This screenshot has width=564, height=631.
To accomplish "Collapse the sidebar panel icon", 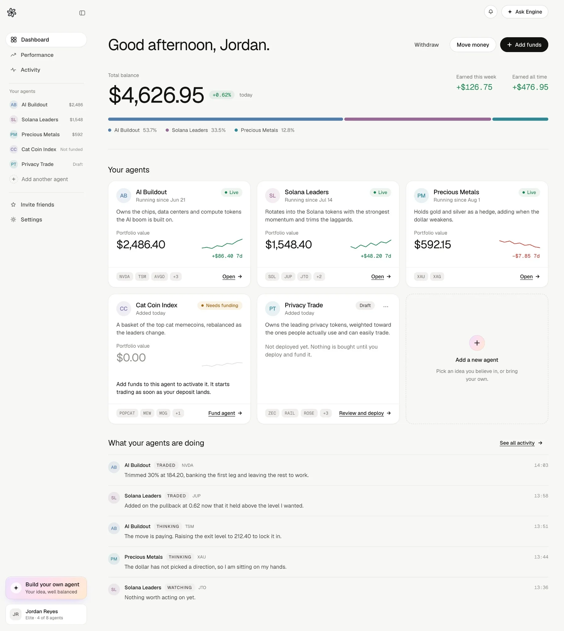I will (x=82, y=13).
